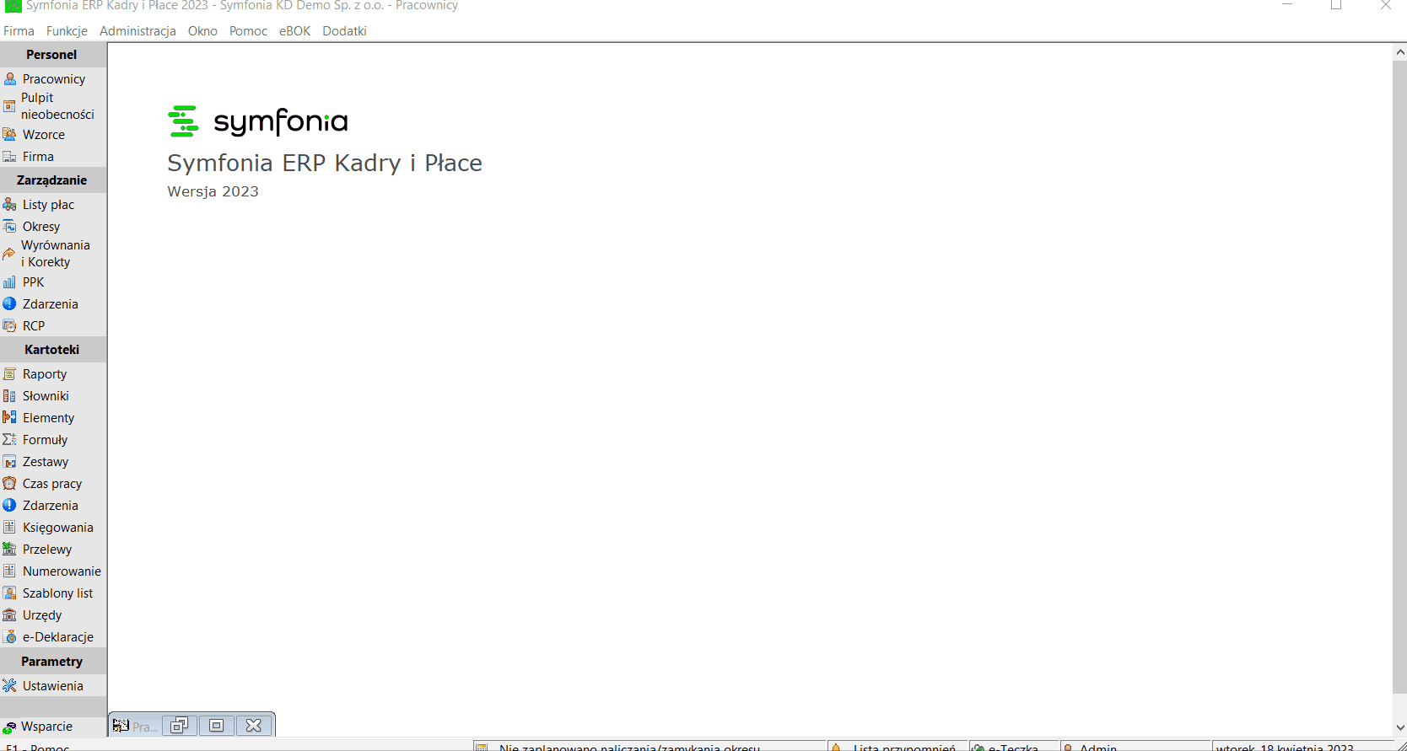Restore the minimized Pracownicy window
The height and width of the screenshot is (751, 1407).
180,726
